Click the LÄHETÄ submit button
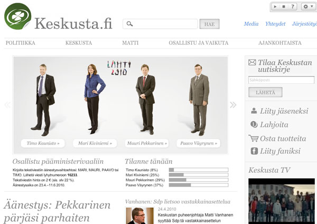 tap(265, 92)
